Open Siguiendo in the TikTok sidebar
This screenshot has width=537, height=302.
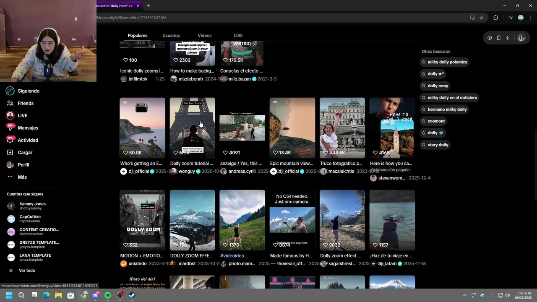pyautogui.click(x=23, y=91)
